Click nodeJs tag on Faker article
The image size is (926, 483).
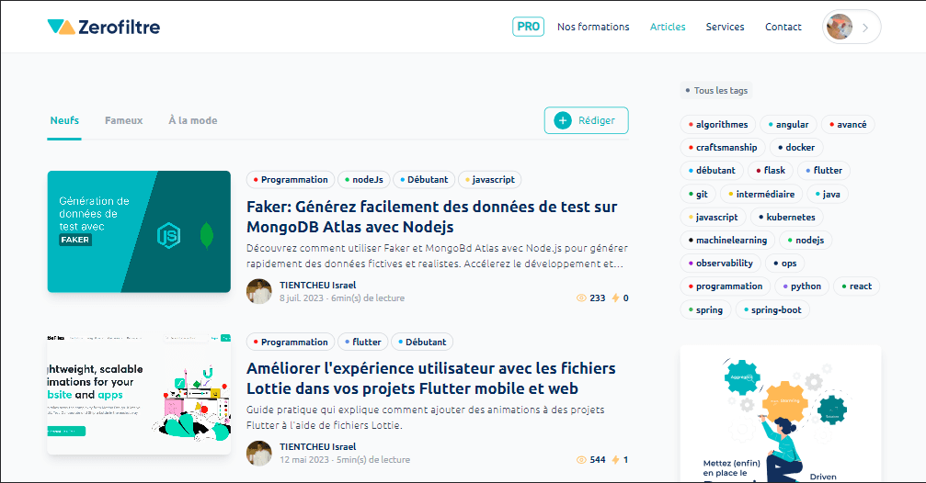[363, 179]
